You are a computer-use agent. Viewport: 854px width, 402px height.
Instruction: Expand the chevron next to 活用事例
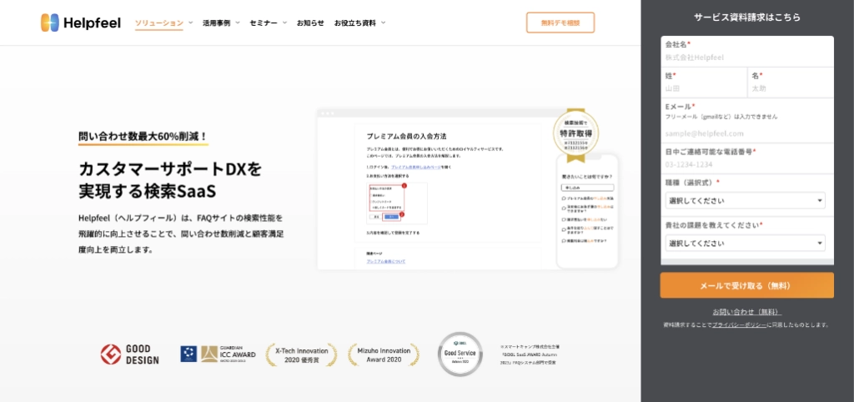pyautogui.click(x=238, y=23)
